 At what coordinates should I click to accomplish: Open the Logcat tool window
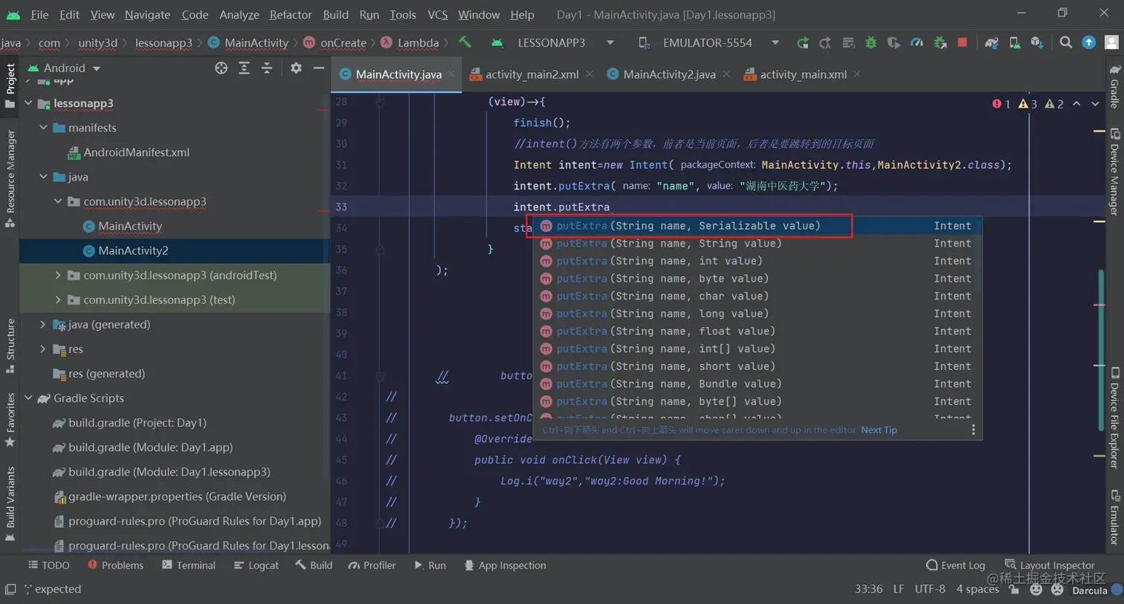point(256,565)
